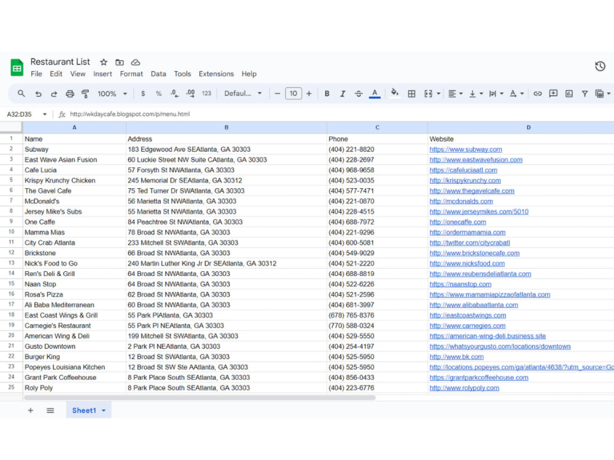Screen dimensions: 614x460
Task: Open the Help menu
Action: click(x=249, y=74)
